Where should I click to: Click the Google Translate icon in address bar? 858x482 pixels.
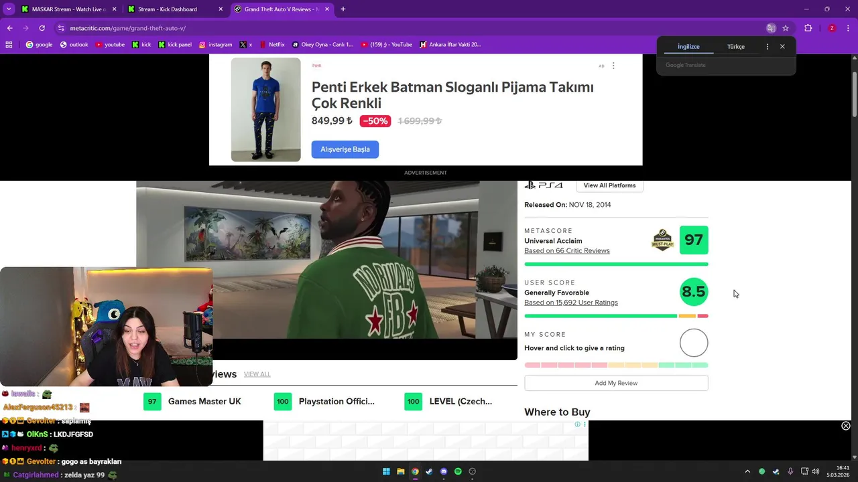coord(771,28)
